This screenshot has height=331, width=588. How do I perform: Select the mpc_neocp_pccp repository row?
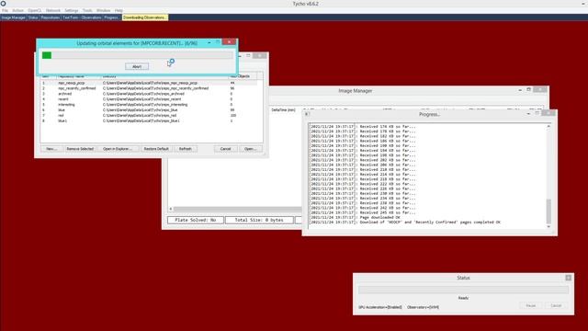[149, 83]
